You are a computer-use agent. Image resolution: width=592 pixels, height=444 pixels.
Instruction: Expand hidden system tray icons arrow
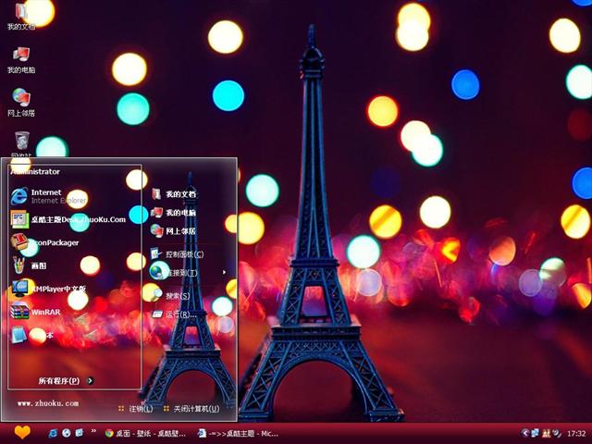click(x=524, y=433)
